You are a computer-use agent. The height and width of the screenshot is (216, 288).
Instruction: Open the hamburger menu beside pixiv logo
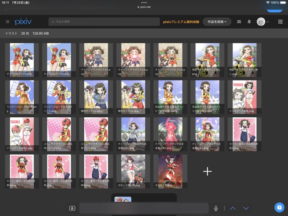(8, 22)
